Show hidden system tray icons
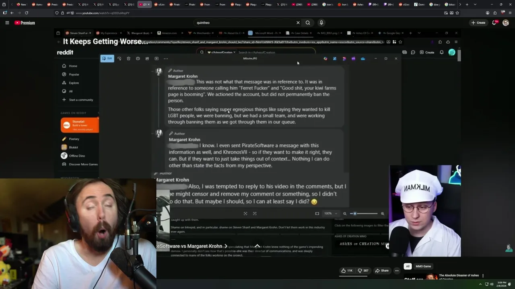 pos(480,284)
